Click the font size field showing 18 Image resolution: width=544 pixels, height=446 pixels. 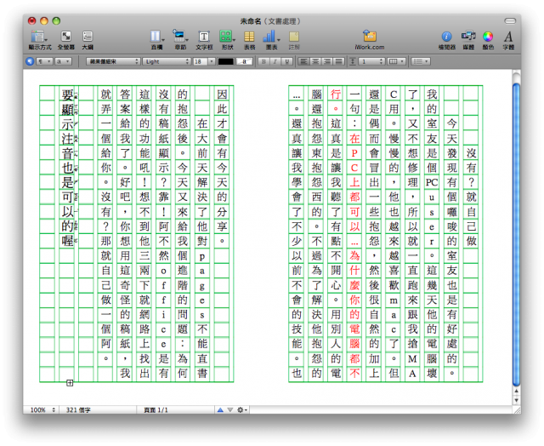[200, 61]
